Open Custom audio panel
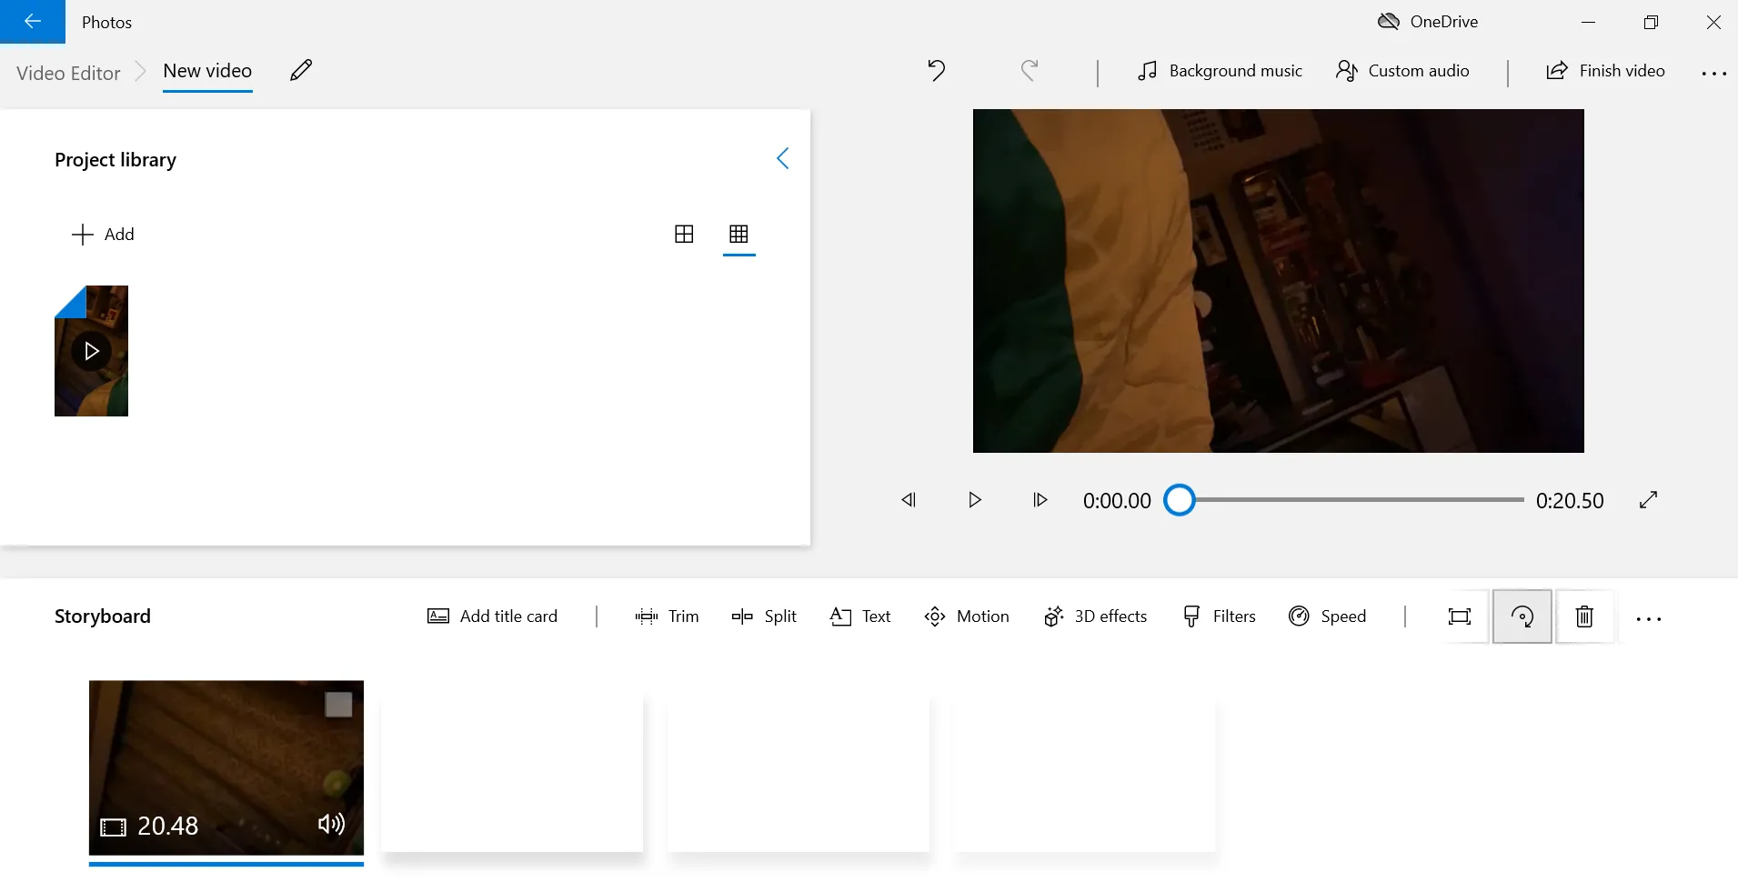The width and height of the screenshot is (1738, 882). (1402, 71)
